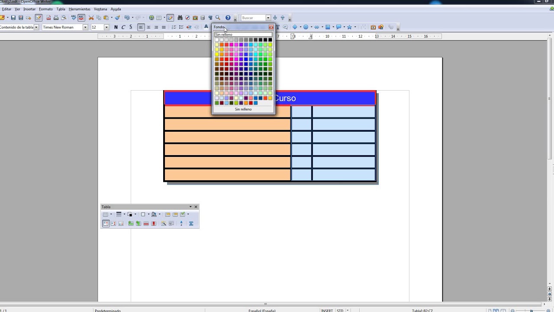Open Stars shapes dropdown in drawing toolbar
Screen dimensions: 554x312
point(355,27)
